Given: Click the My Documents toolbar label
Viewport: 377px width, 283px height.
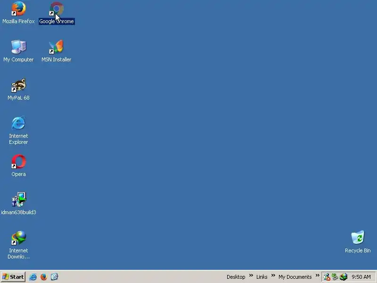Looking at the screenshot, I should pos(295,277).
